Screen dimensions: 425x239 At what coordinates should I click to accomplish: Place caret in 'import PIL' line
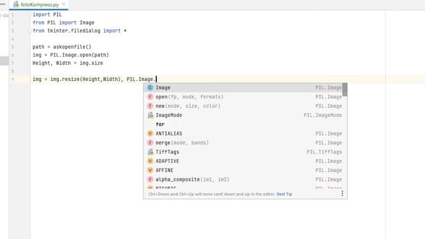coord(47,15)
